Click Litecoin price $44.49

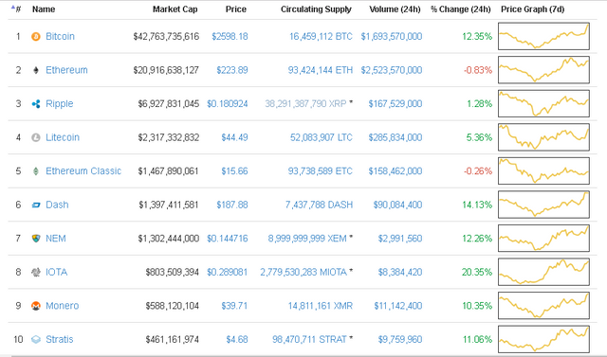[234, 137]
